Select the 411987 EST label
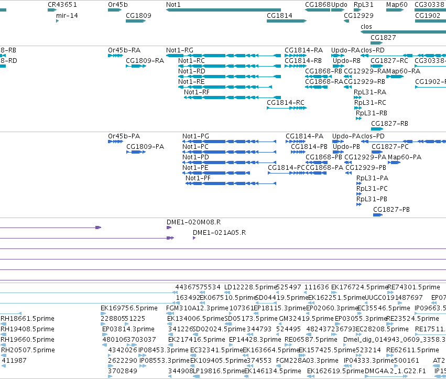 click(14, 361)
